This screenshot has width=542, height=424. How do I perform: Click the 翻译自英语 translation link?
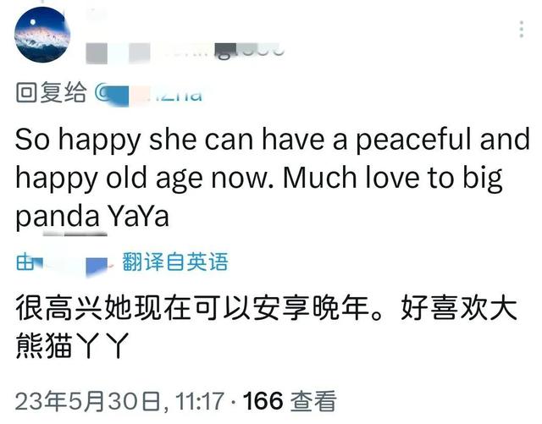pos(175,262)
